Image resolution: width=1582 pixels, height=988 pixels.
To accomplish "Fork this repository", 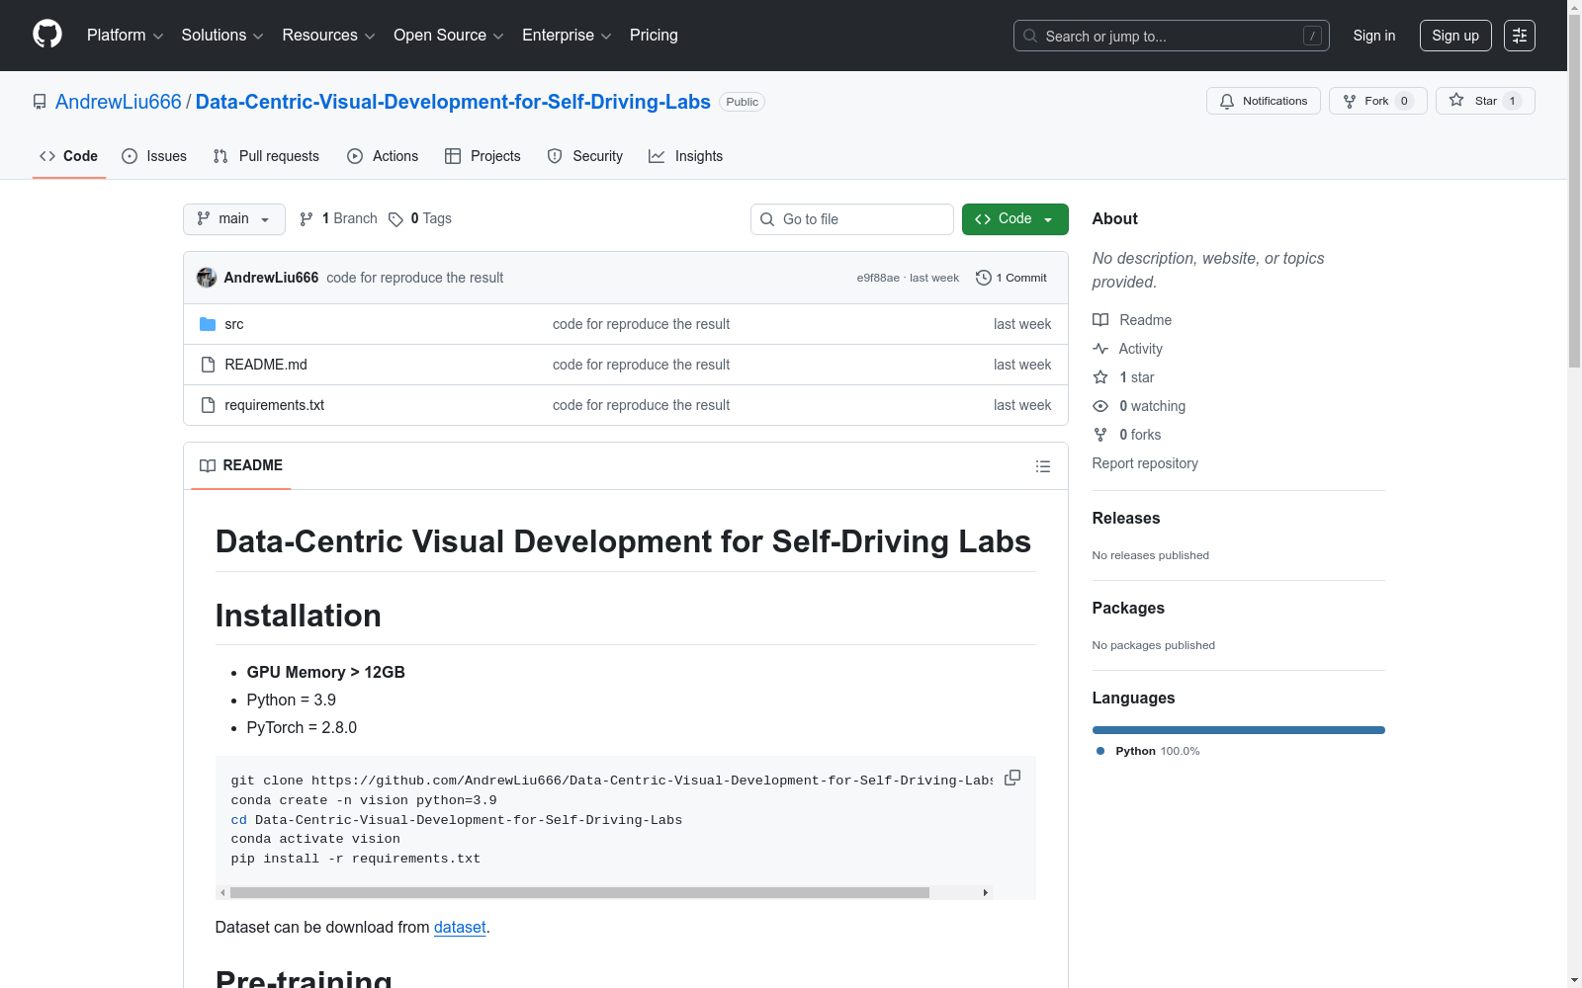I will pos(1378,101).
